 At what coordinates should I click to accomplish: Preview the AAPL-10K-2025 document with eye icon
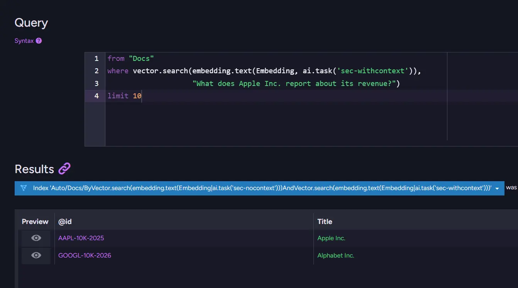coord(36,238)
